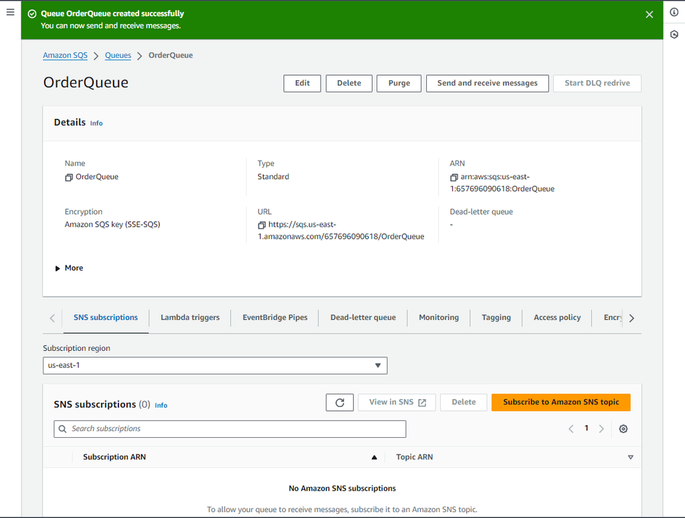Expand the More section in Details
The image size is (685, 518).
coord(69,267)
